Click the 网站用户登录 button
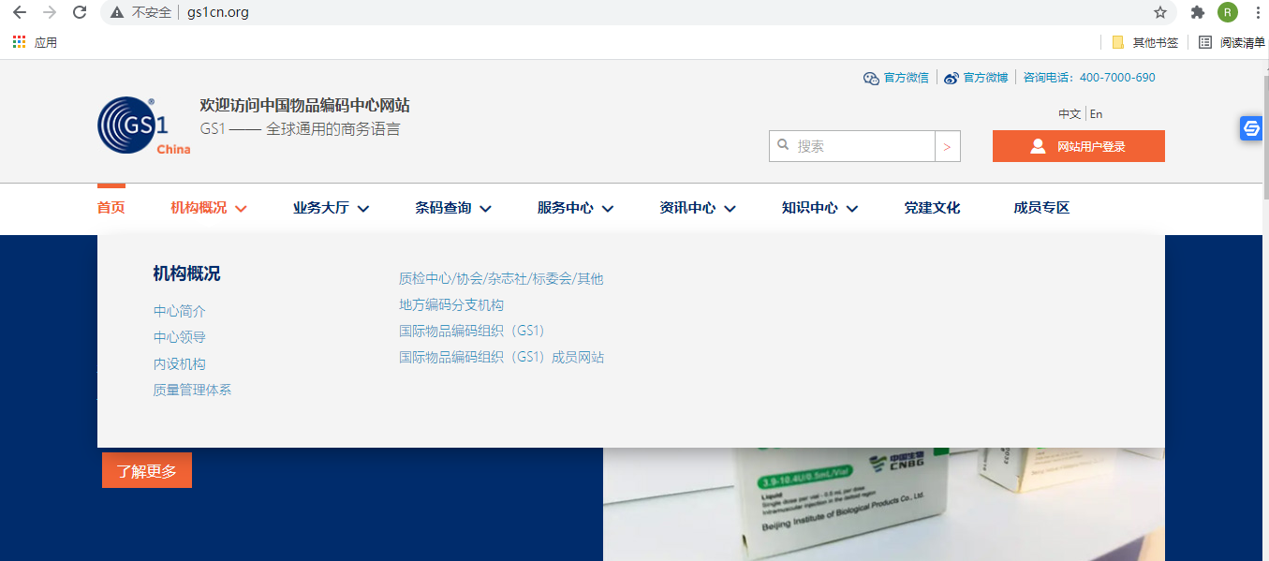 coord(1078,146)
